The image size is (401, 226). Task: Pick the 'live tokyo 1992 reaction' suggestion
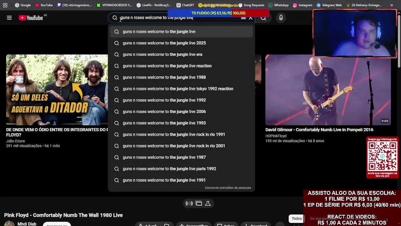tap(181, 89)
